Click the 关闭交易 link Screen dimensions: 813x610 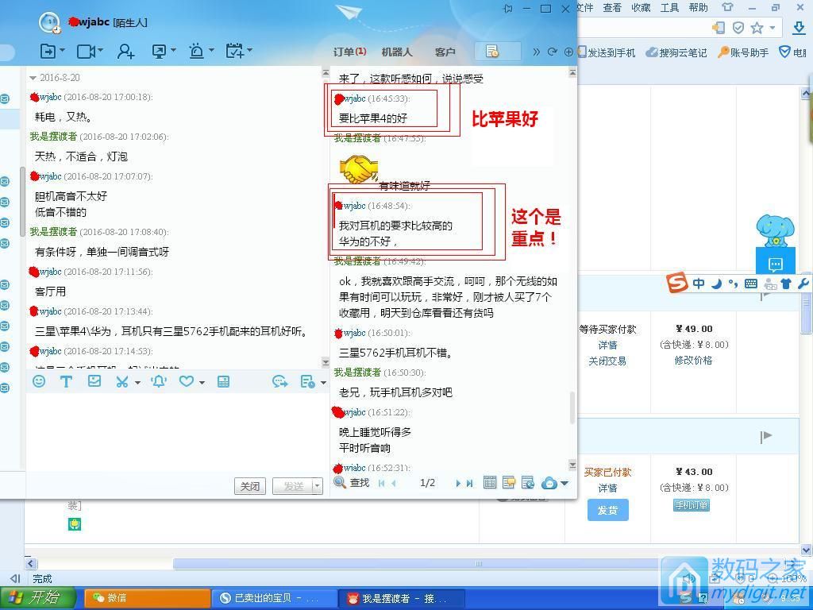pos(607,361)
